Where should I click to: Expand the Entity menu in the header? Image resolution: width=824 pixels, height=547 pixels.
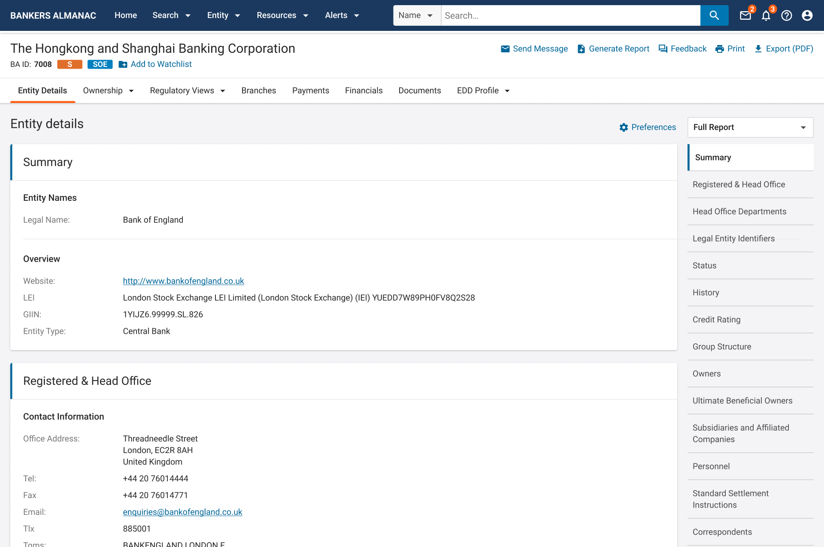click(224, 15)
